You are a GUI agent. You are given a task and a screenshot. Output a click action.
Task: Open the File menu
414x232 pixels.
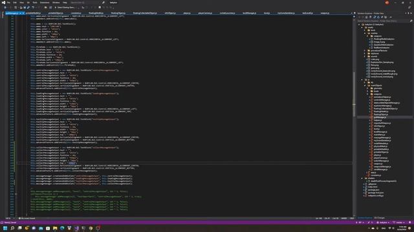coord(8,3)
